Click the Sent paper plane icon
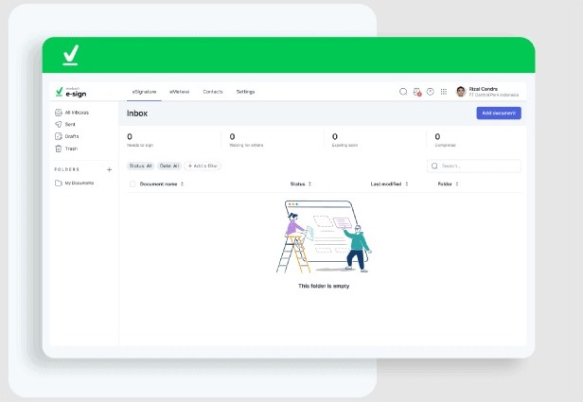Viewport: 583px width, 402px height. [59, 124]
